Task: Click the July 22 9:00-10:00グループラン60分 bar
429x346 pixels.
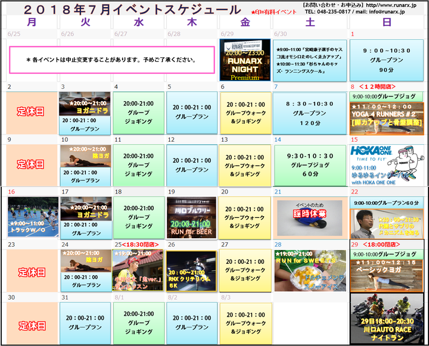Action: click(x=387, y=203)
